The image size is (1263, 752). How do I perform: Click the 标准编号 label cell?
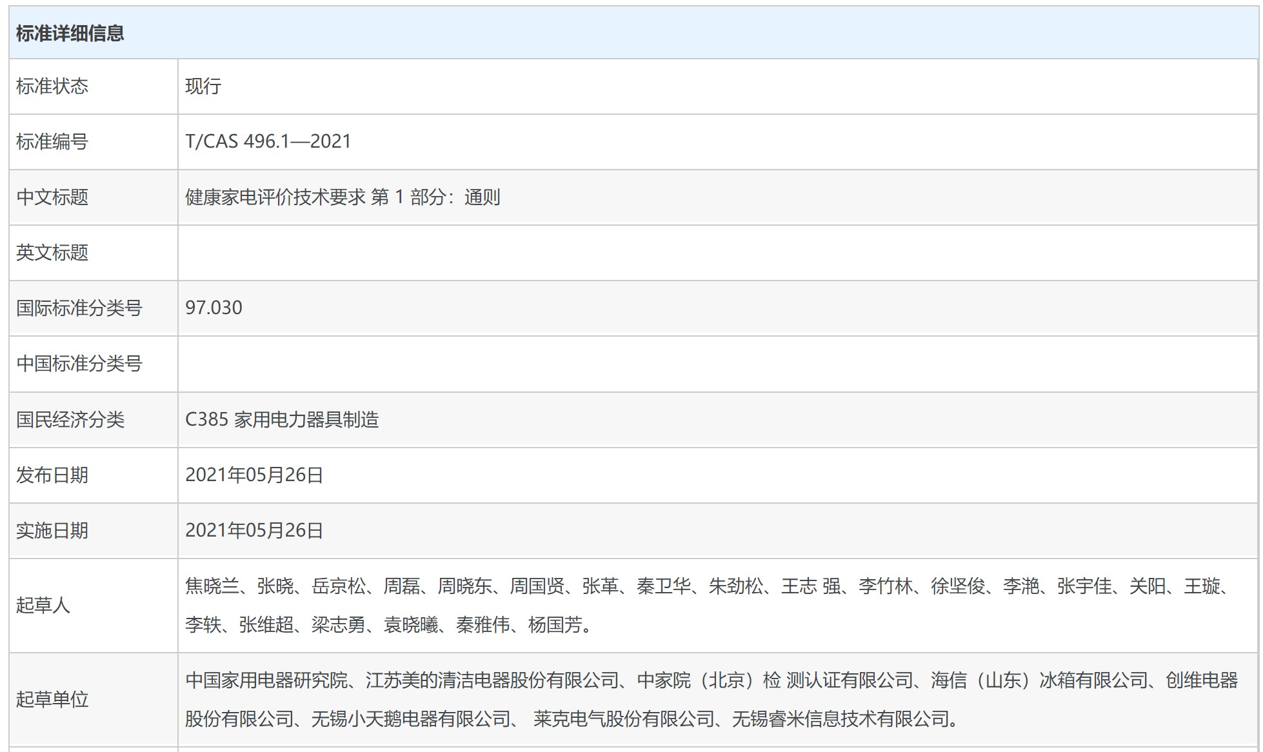(x=52, y=142)
